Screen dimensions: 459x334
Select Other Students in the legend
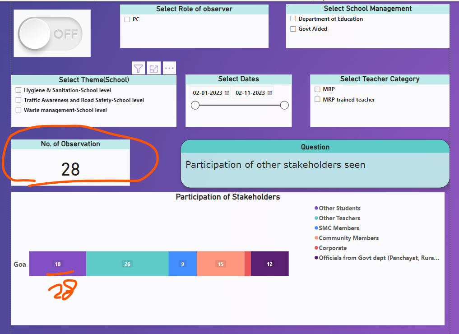pos(337,208)
